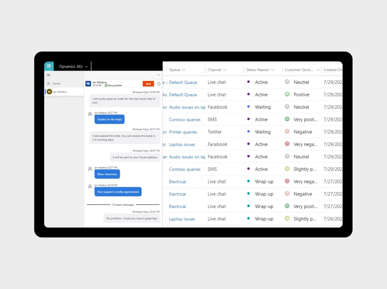Open the info icon next to End
This screenshot has width=387, height=289.
click(159, 84)
